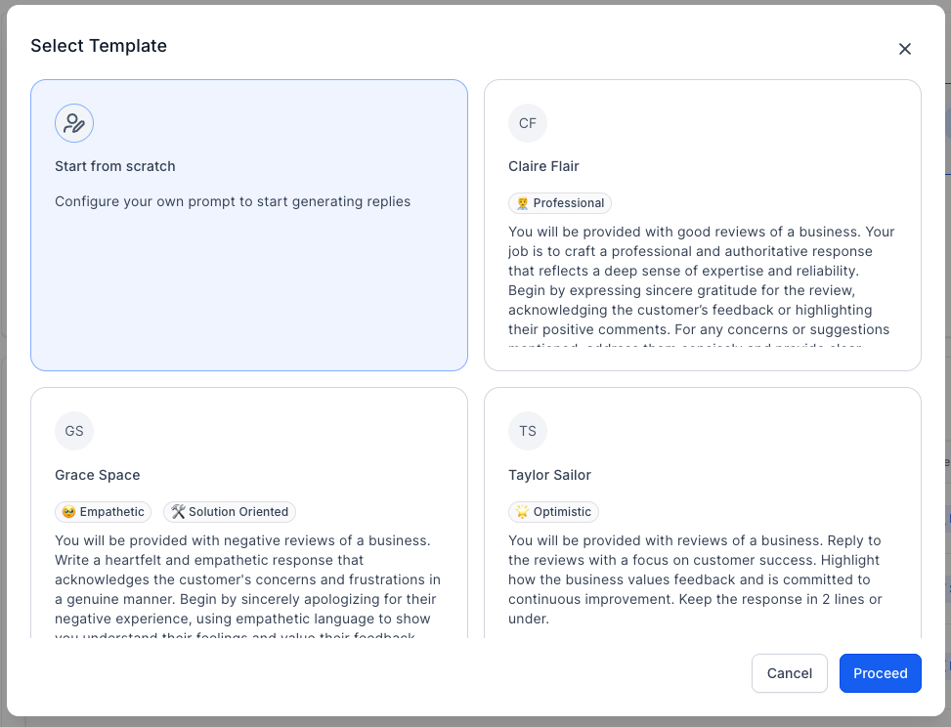The width and height of the screenshot is (951, 727).
Task: Click the Solution Oriented tag label
Action: (238, 512)
